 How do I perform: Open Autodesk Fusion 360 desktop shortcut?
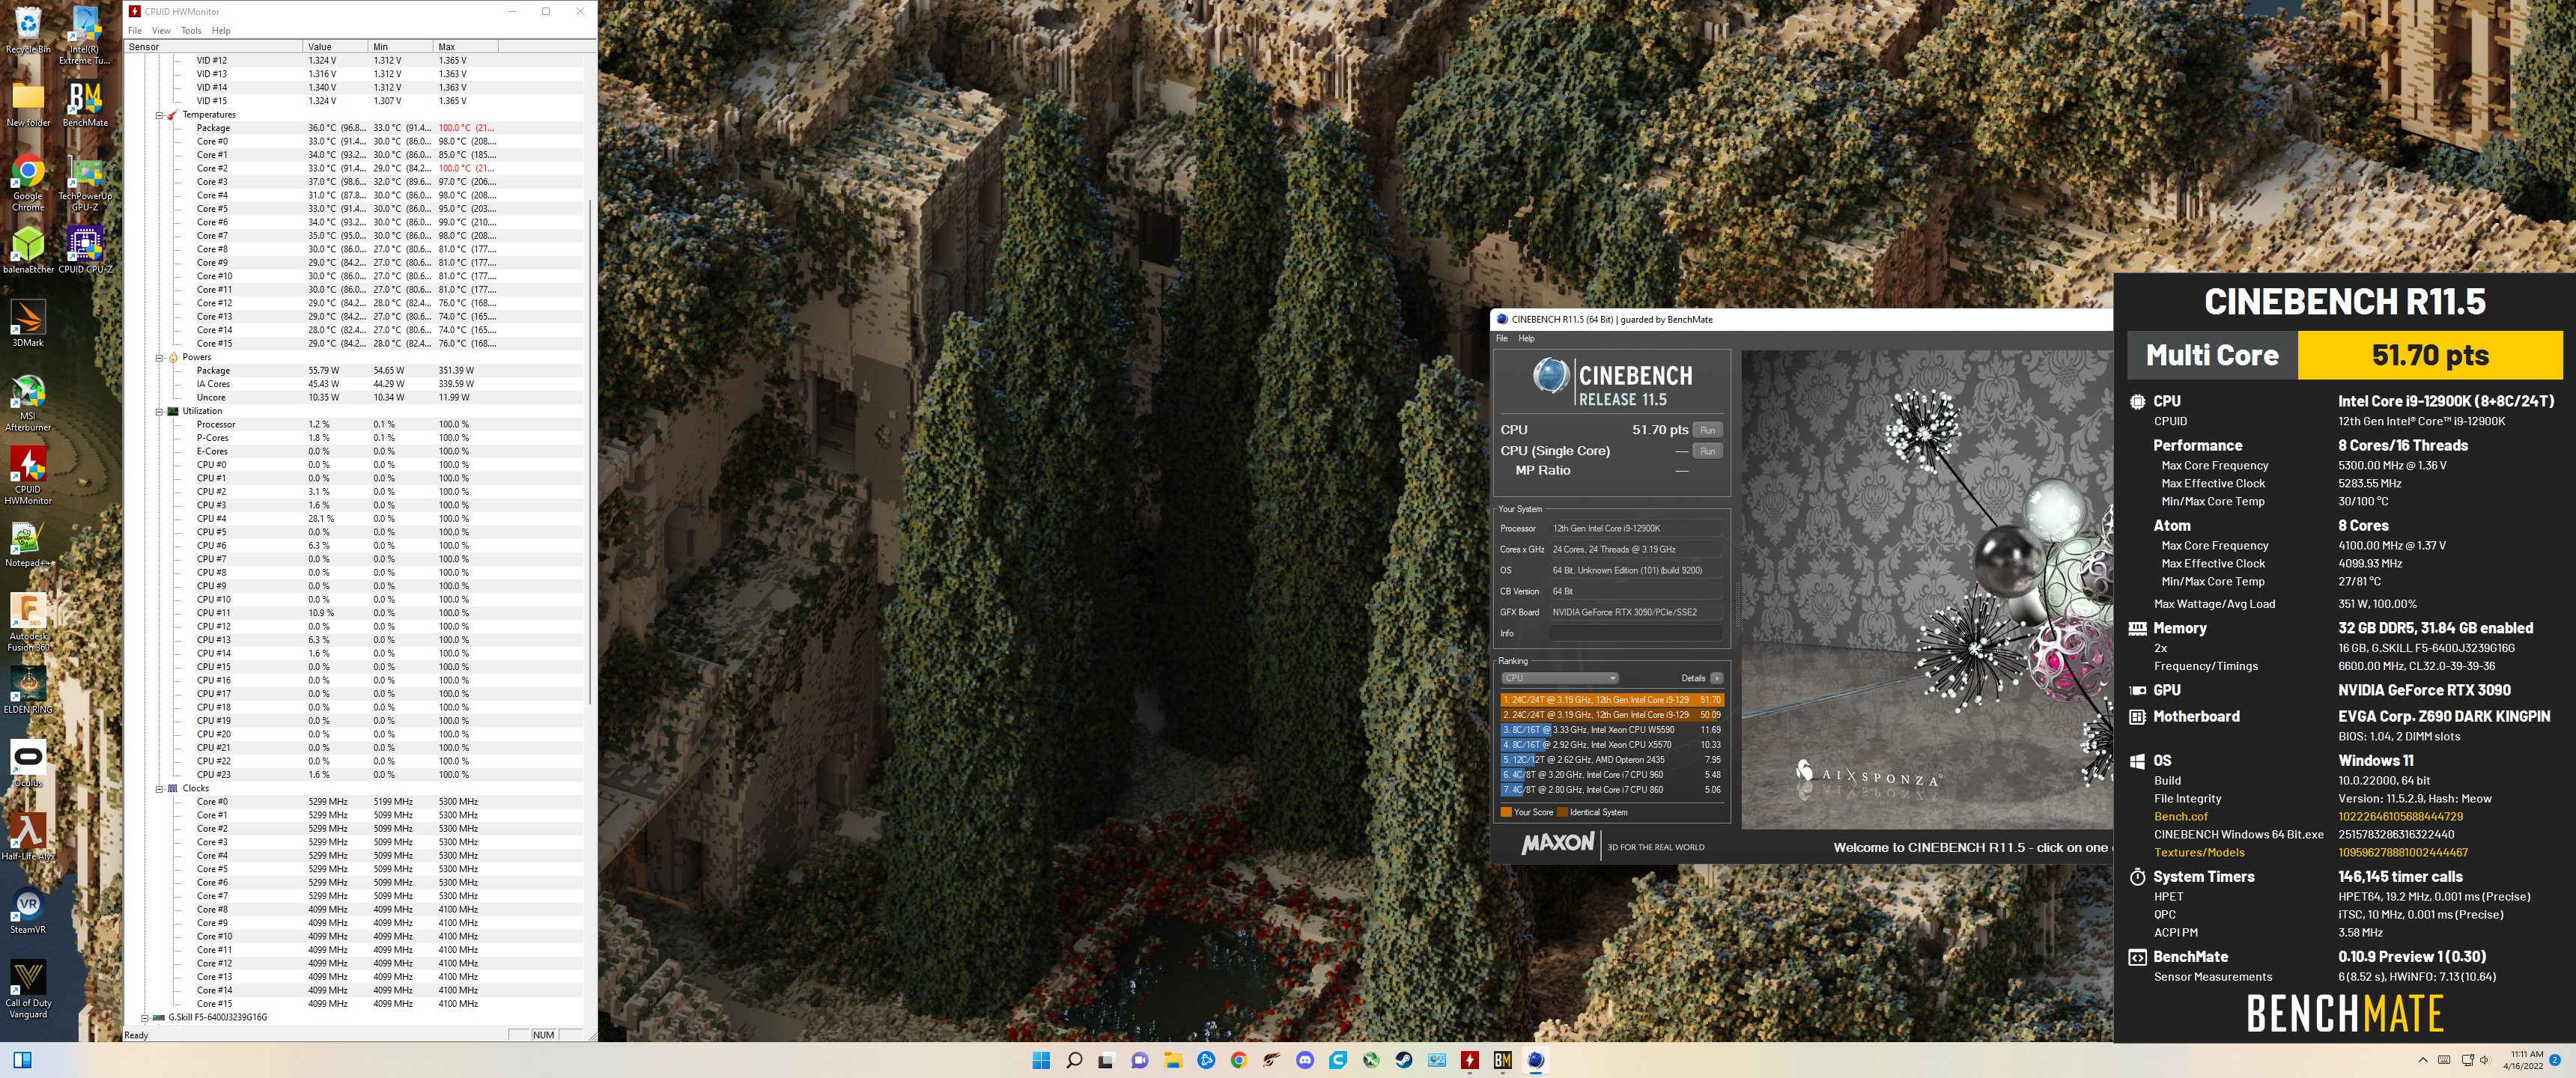click(28, 622)
